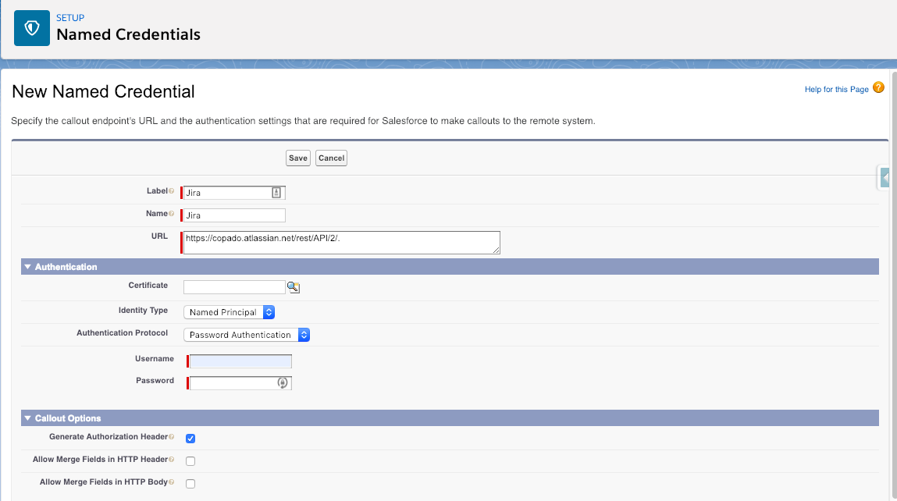Viewport: 897px width, 501px height.
Task: Click the autofill icon in Label field
Action: pos(276,193)
